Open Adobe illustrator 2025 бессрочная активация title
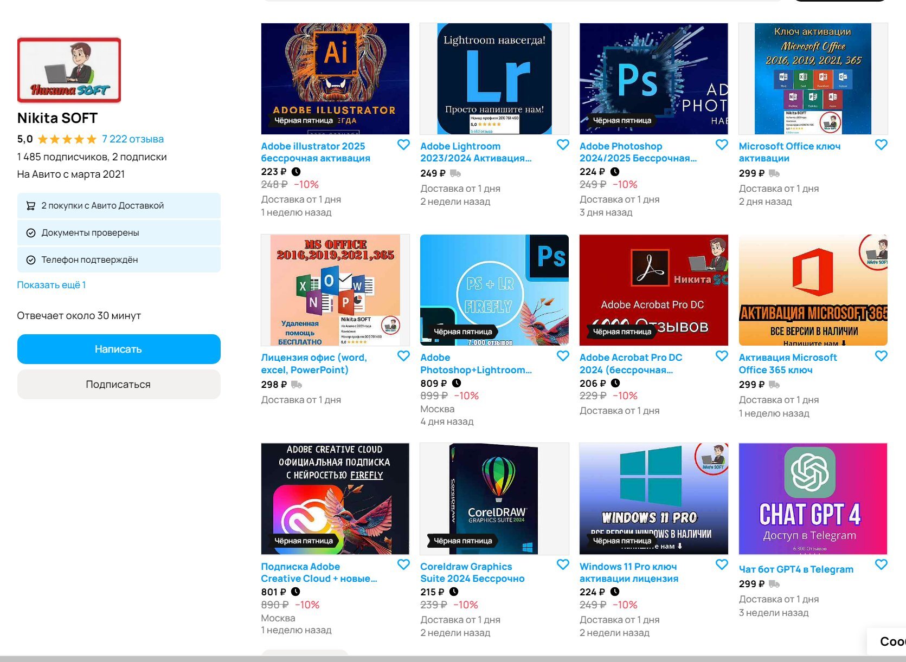 click(x=316, y=152)
